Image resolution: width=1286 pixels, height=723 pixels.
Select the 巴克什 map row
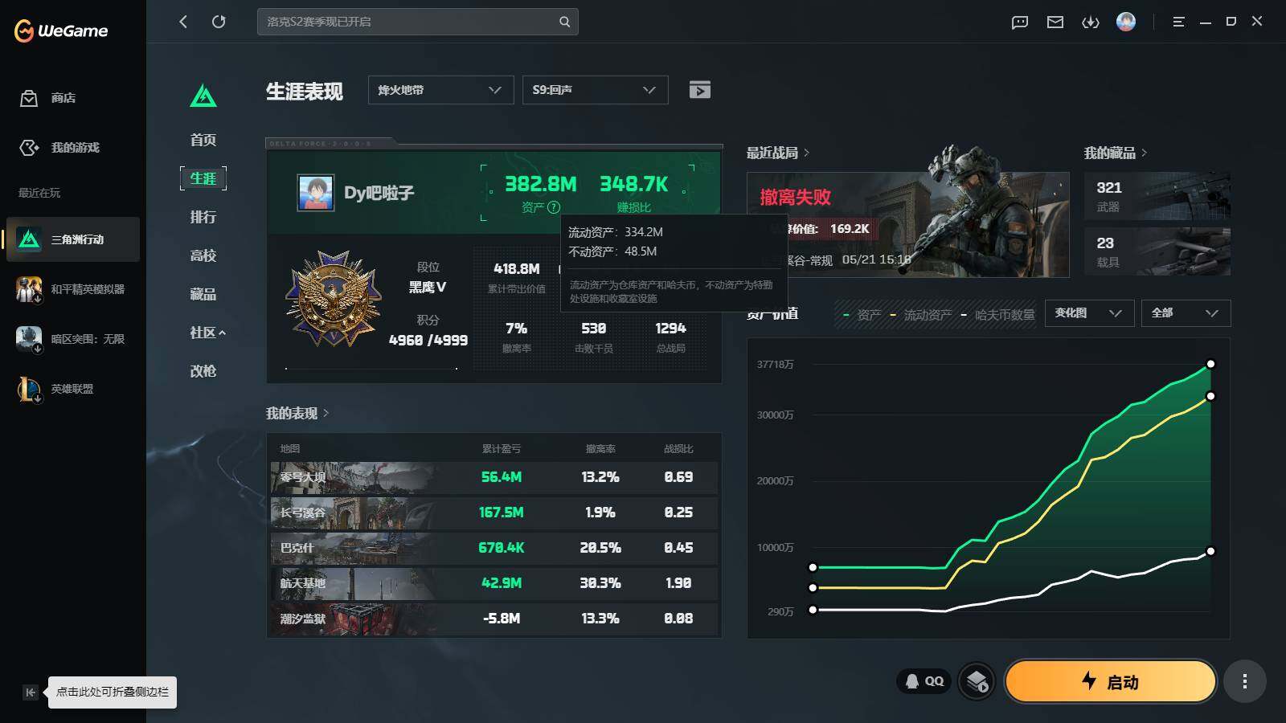tap(494, 548)
